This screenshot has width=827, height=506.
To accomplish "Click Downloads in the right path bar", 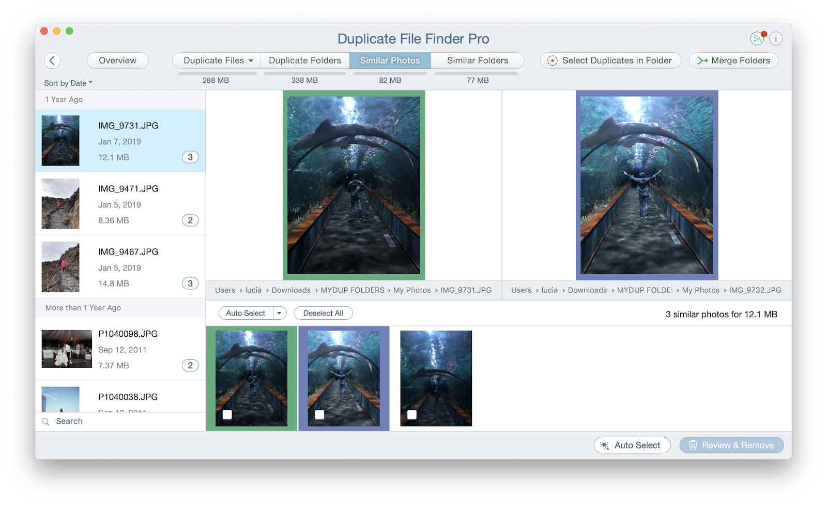I will click(588, 290).
